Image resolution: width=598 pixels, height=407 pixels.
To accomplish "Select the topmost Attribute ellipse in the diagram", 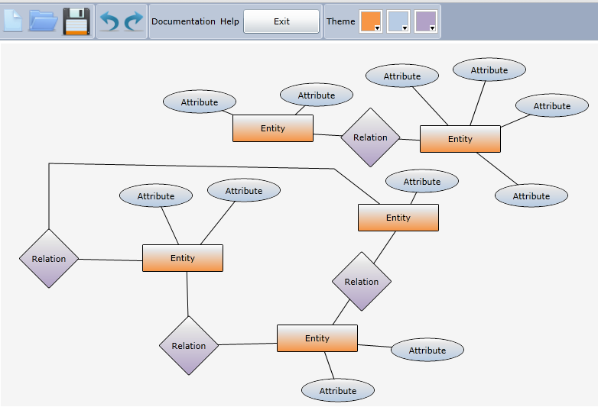I will point(489,70).
